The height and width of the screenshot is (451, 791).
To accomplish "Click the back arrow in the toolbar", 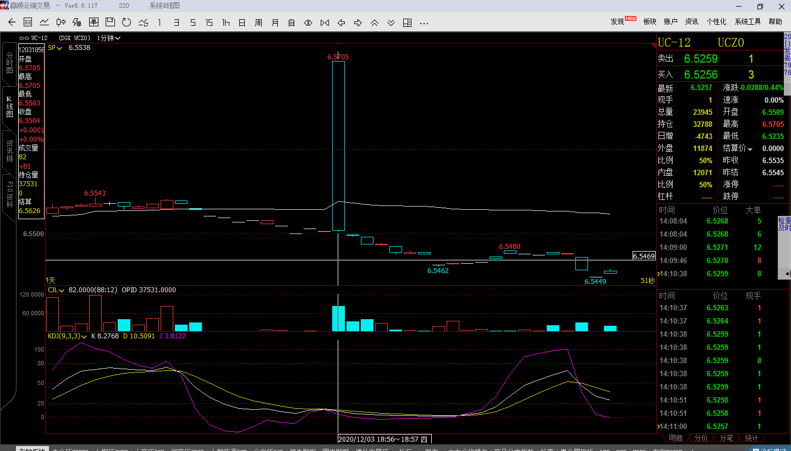I will click(x=12, y=23).
